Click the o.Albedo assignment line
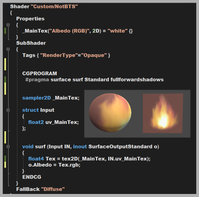The image size is (199, 197). 54,165
